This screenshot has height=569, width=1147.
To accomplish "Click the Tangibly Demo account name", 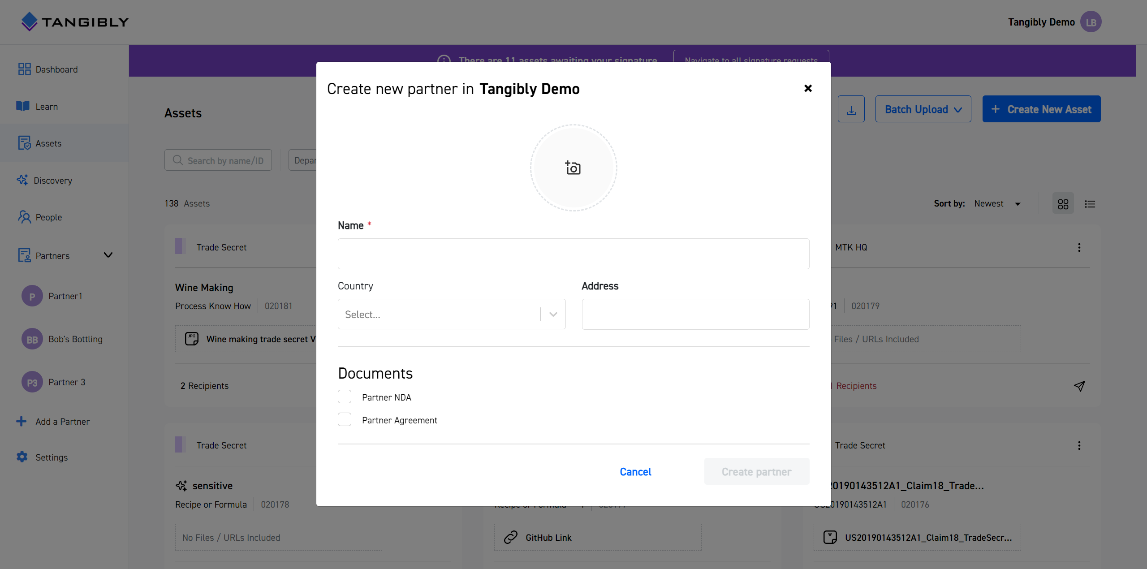I will (1041, 22).
